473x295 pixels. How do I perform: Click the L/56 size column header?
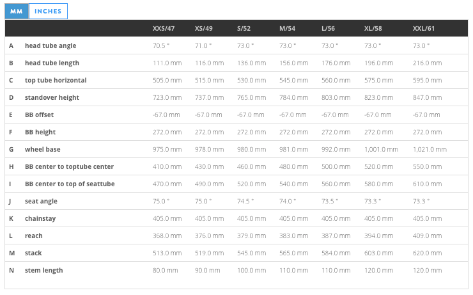pyautogui.click(x=329, y=29)
